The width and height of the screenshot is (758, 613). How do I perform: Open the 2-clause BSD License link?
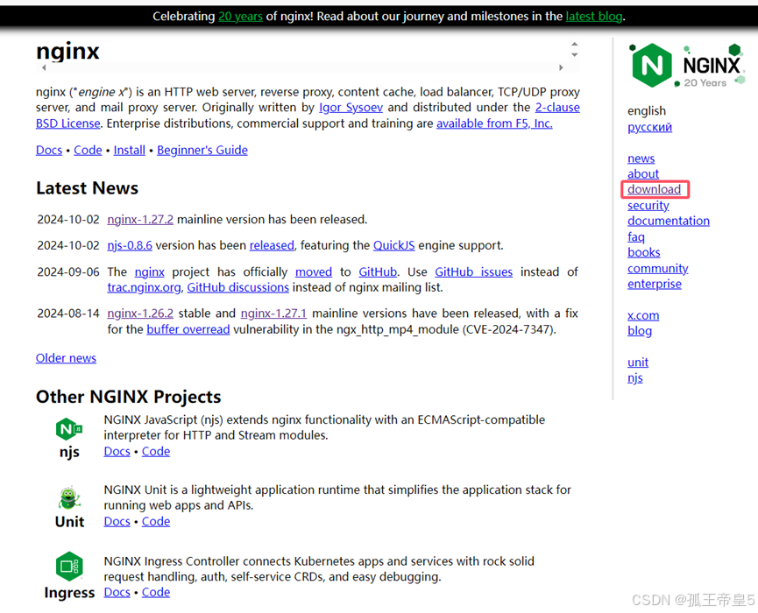(557, 107)
